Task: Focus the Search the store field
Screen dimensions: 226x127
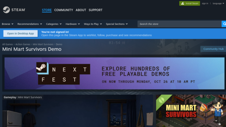Action: pyautogui.click(x=179, y=24)
